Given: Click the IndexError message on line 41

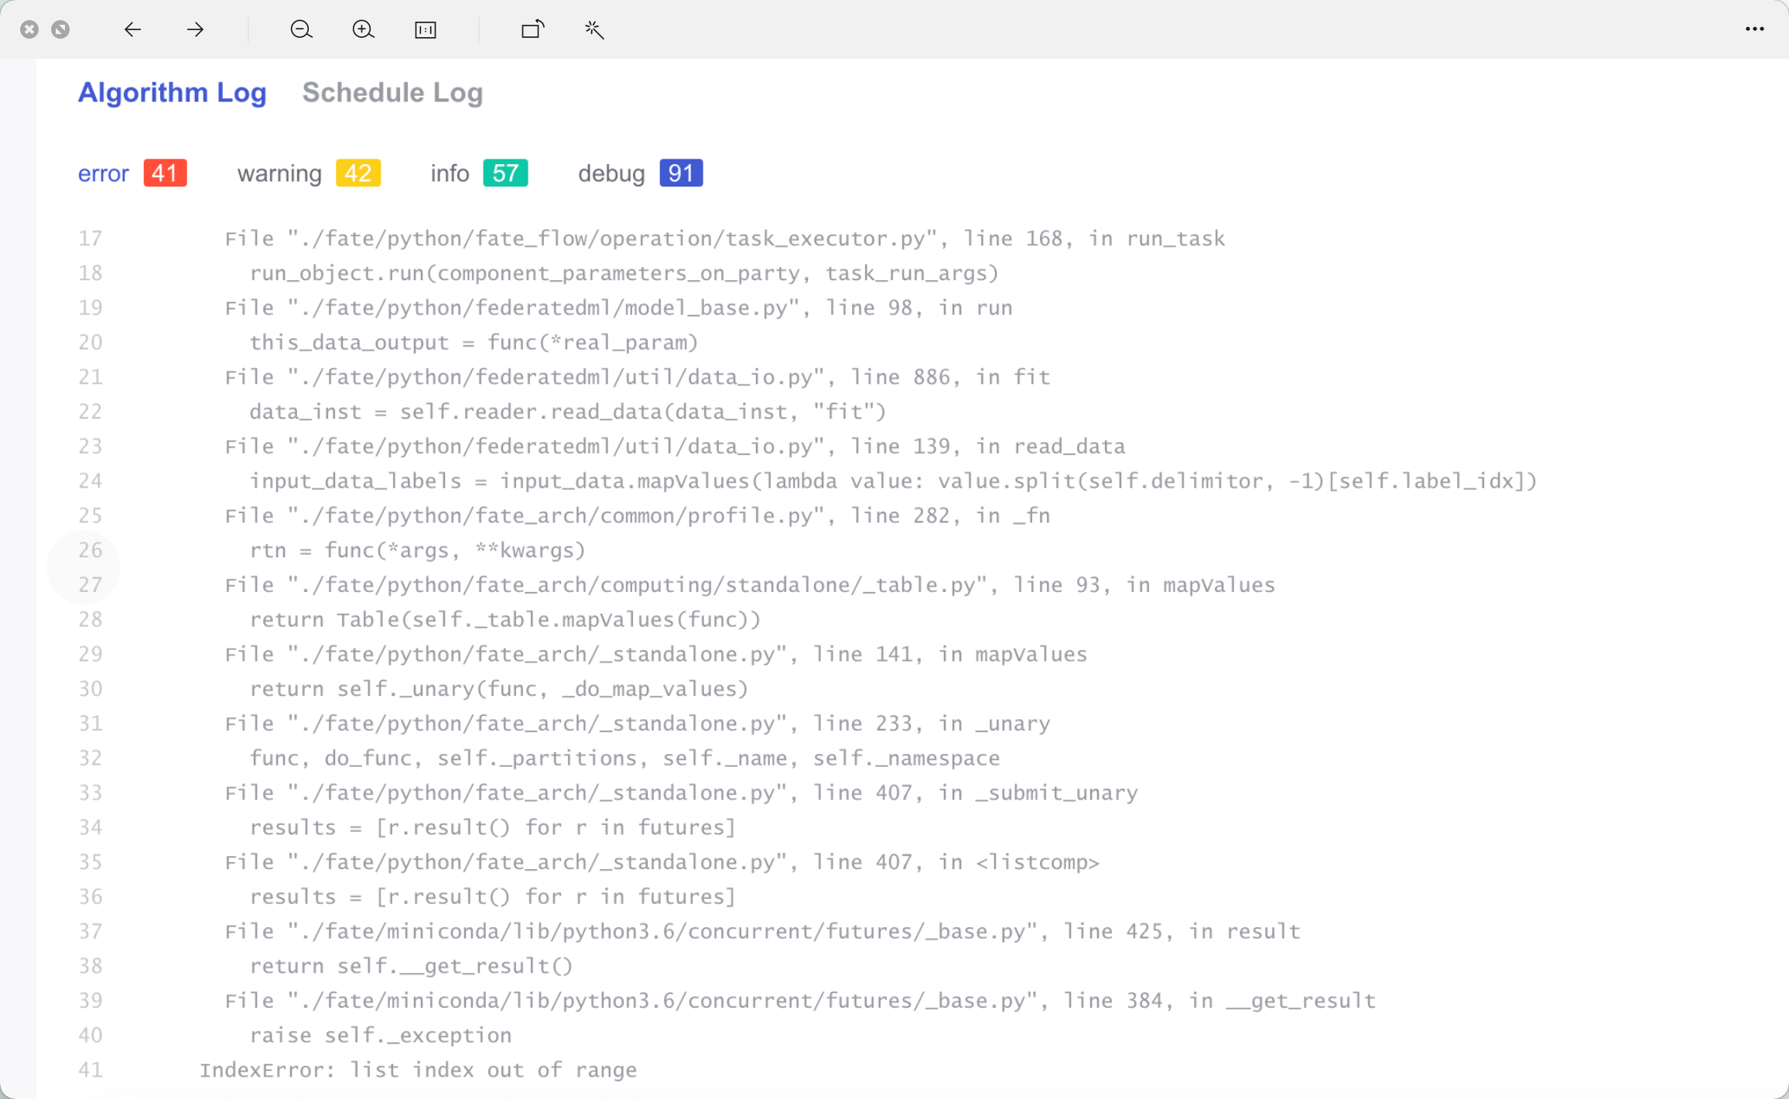Looking at the screenshot, I should 418,1070.
